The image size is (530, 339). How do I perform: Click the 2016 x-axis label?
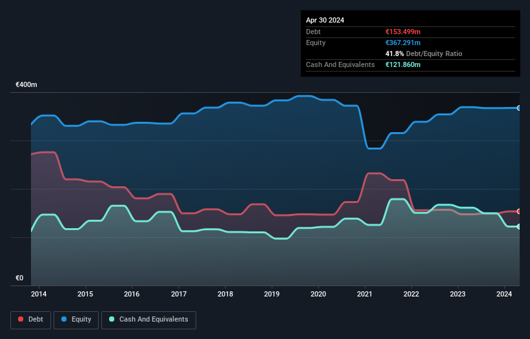tap(132, 294)
